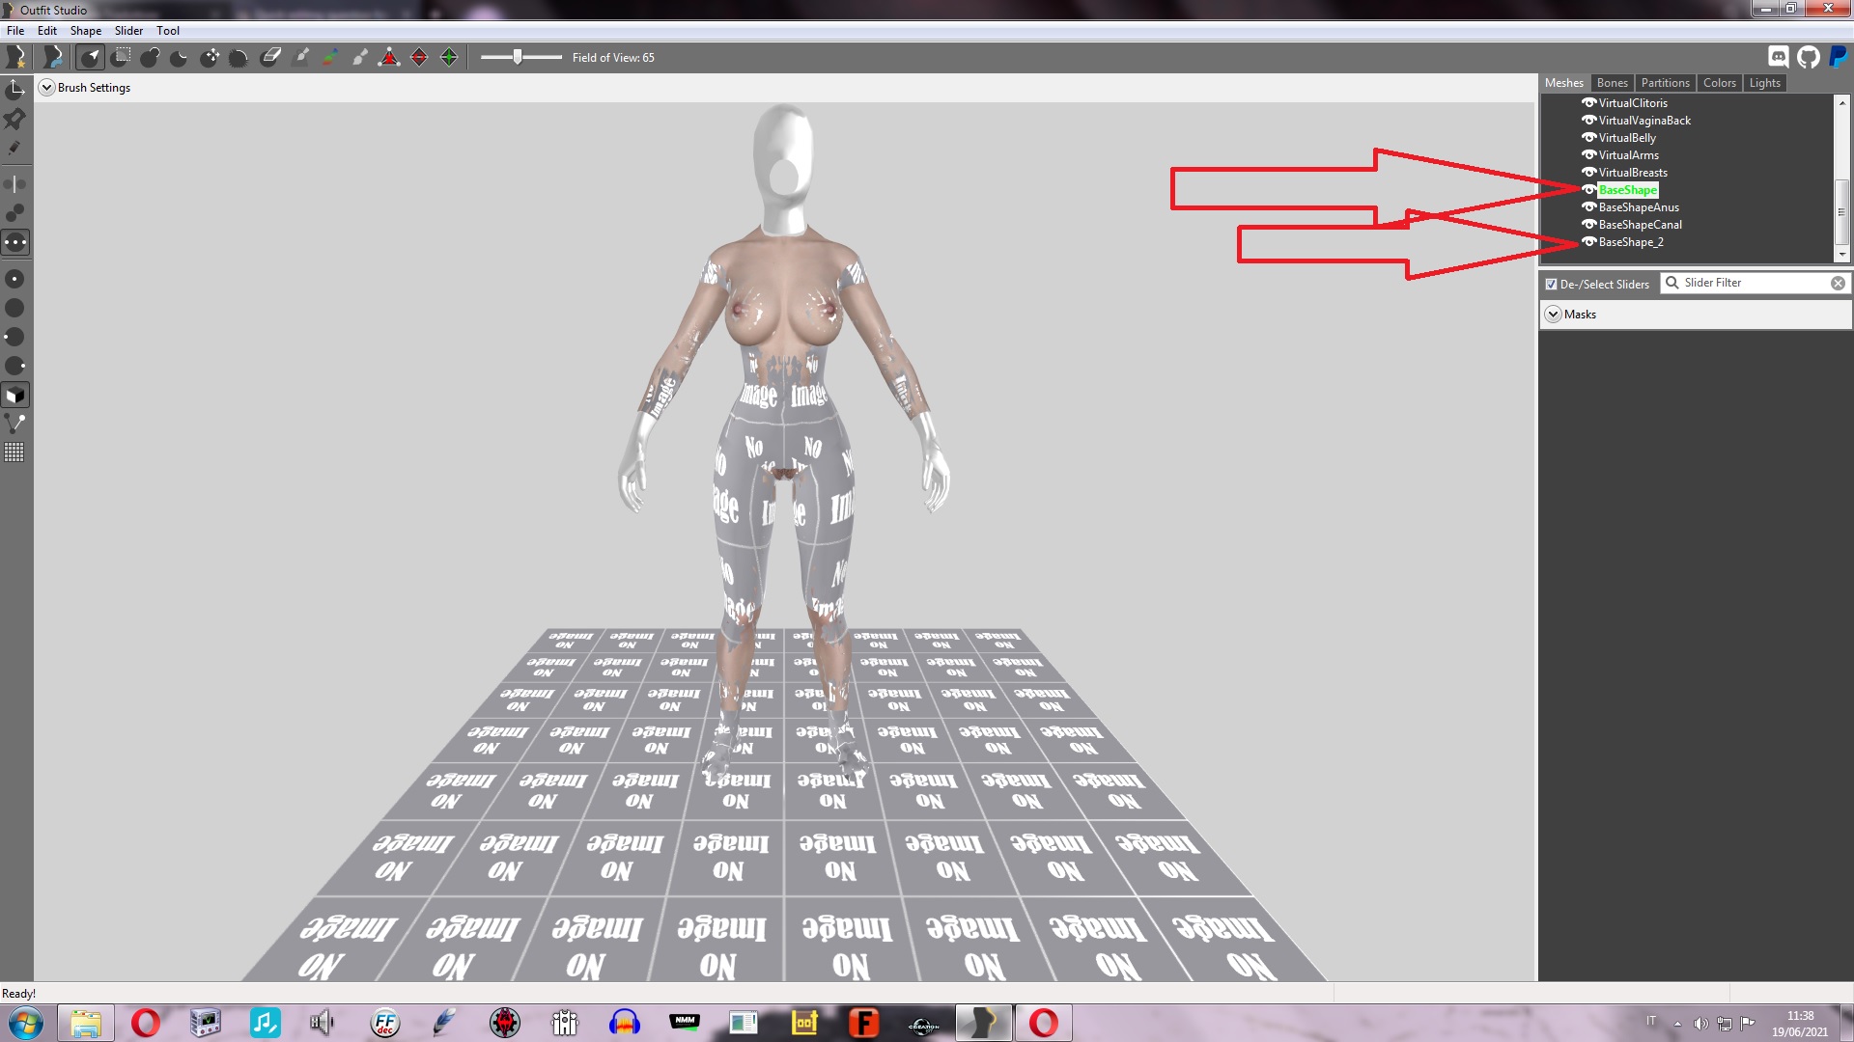Click the Slider Filter search field
The image size is (1854, 1042).
1755,283
